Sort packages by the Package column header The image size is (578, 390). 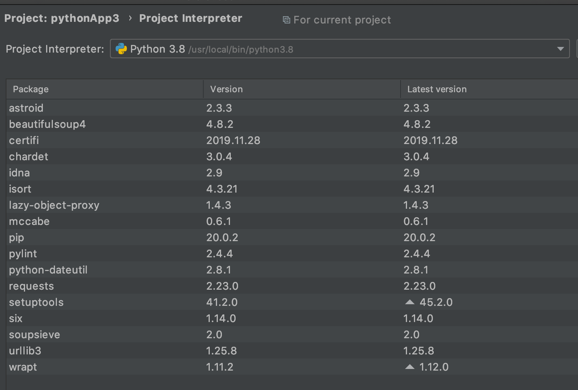31,89
